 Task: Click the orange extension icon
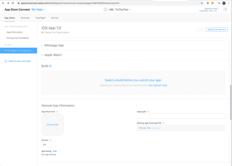pyautogui.click(x=212, y=3)
